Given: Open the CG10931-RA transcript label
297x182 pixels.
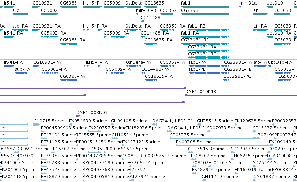Looking at the screenshot, I should 47,26.
